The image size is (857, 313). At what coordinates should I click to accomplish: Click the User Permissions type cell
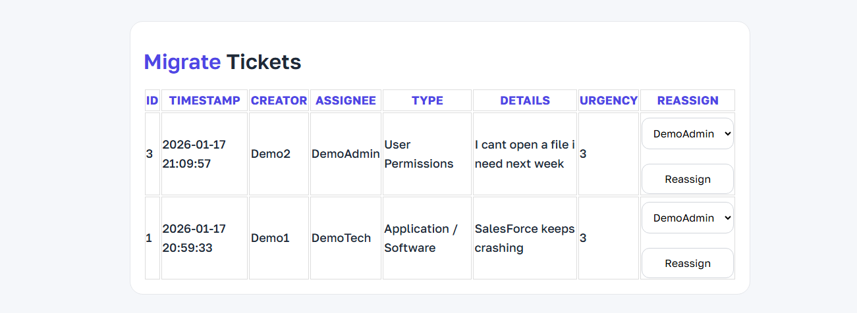pos(419,154)
